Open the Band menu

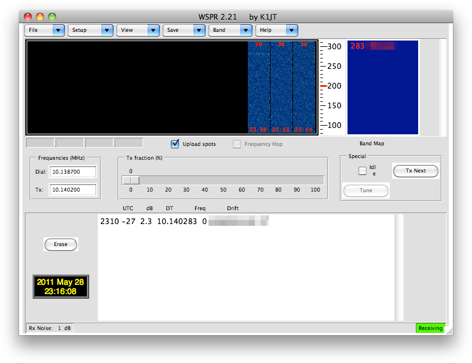(x=230, y=30)
